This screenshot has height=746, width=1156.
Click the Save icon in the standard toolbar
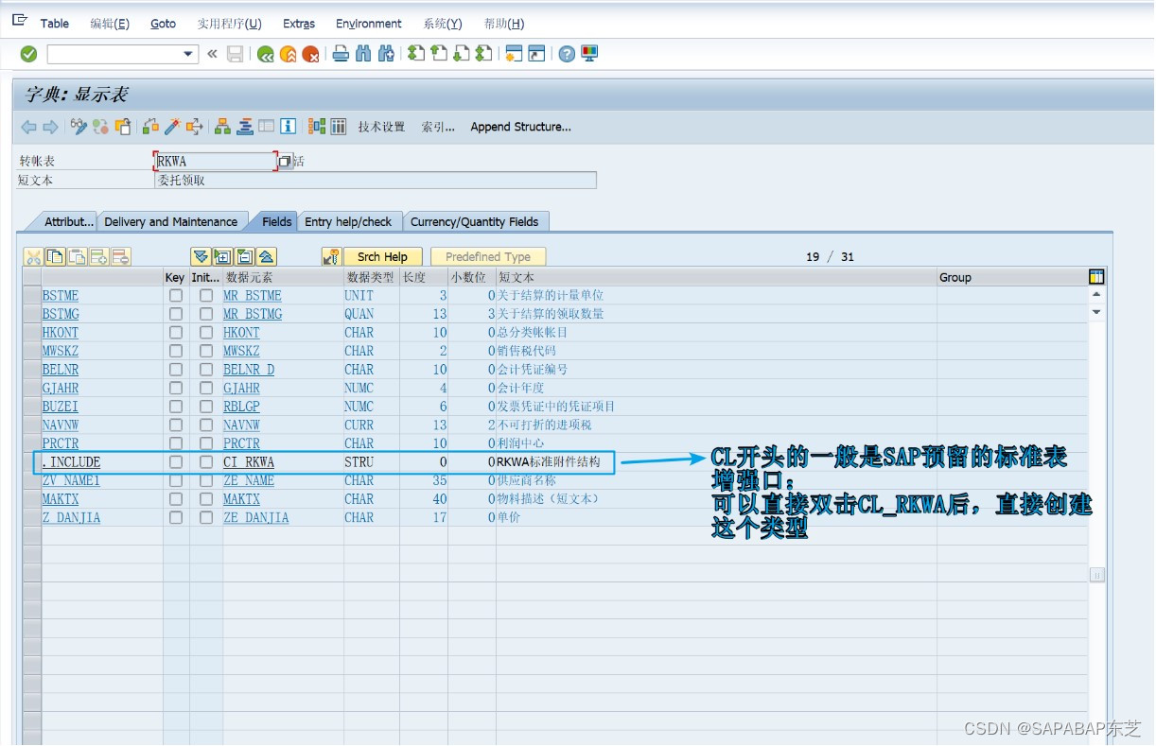point(234,54)
